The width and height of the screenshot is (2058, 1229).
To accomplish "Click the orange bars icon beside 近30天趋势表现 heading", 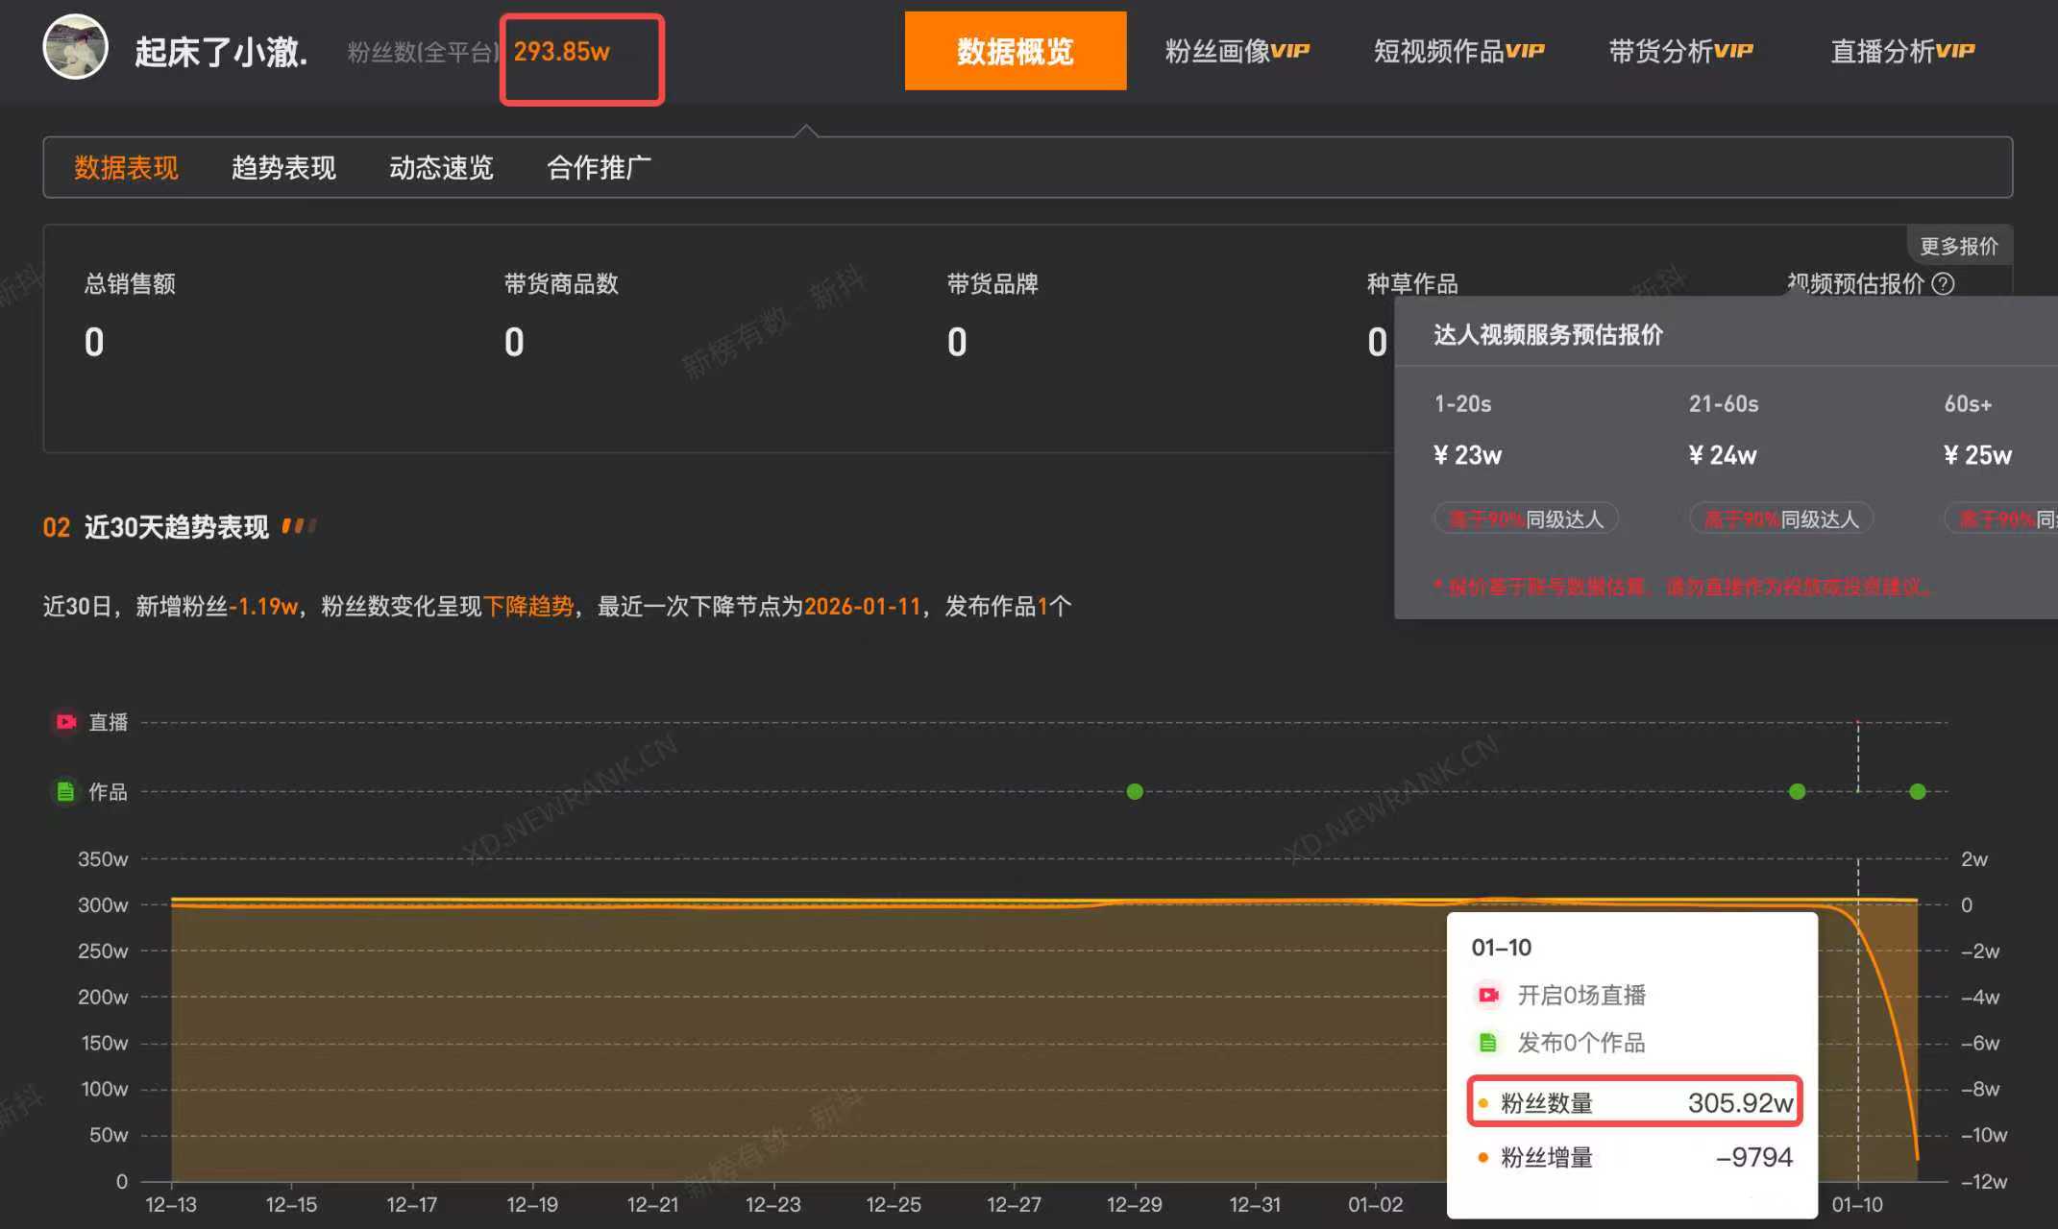I will coord(298,526).
